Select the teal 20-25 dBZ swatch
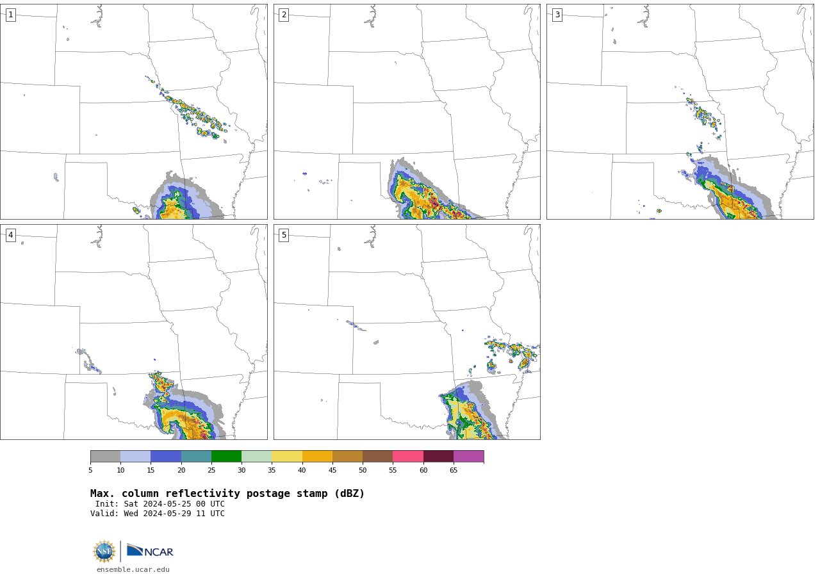This screenshot has width=820, height=577. 196,456
